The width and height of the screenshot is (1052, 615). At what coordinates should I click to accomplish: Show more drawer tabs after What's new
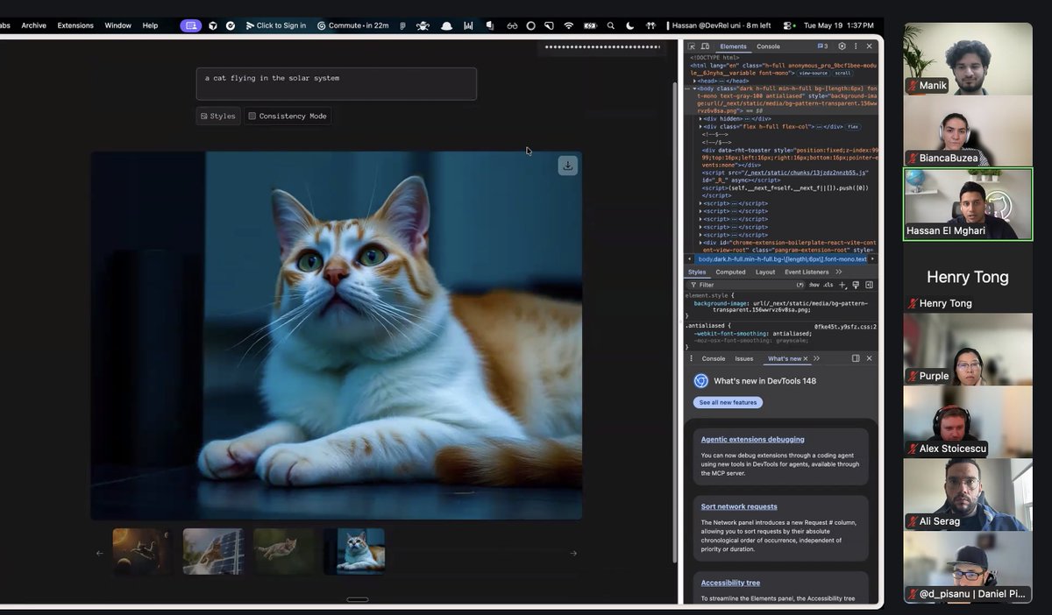pyautogui.click(x=817, y=358)
